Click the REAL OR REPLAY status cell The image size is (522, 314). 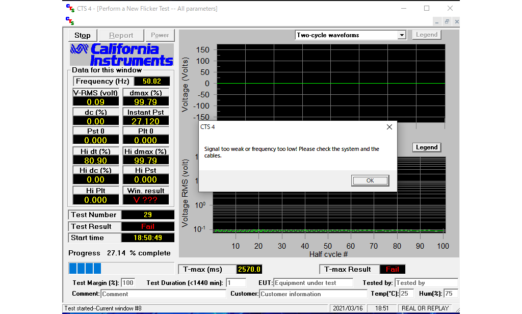click(426, 308)
